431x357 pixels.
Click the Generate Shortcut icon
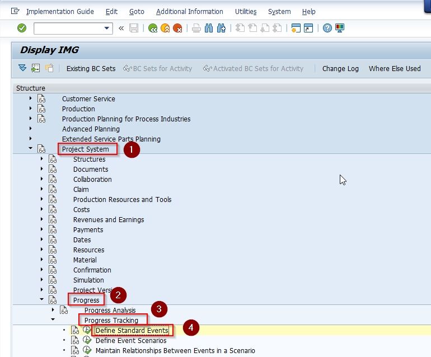pyautogui.click(x=308, y=28)
